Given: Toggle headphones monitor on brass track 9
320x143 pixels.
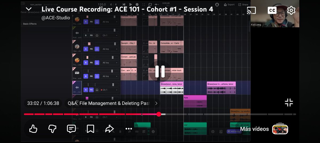Looking at the screenshot, I should pyautogui.click(x=97, y=90).
